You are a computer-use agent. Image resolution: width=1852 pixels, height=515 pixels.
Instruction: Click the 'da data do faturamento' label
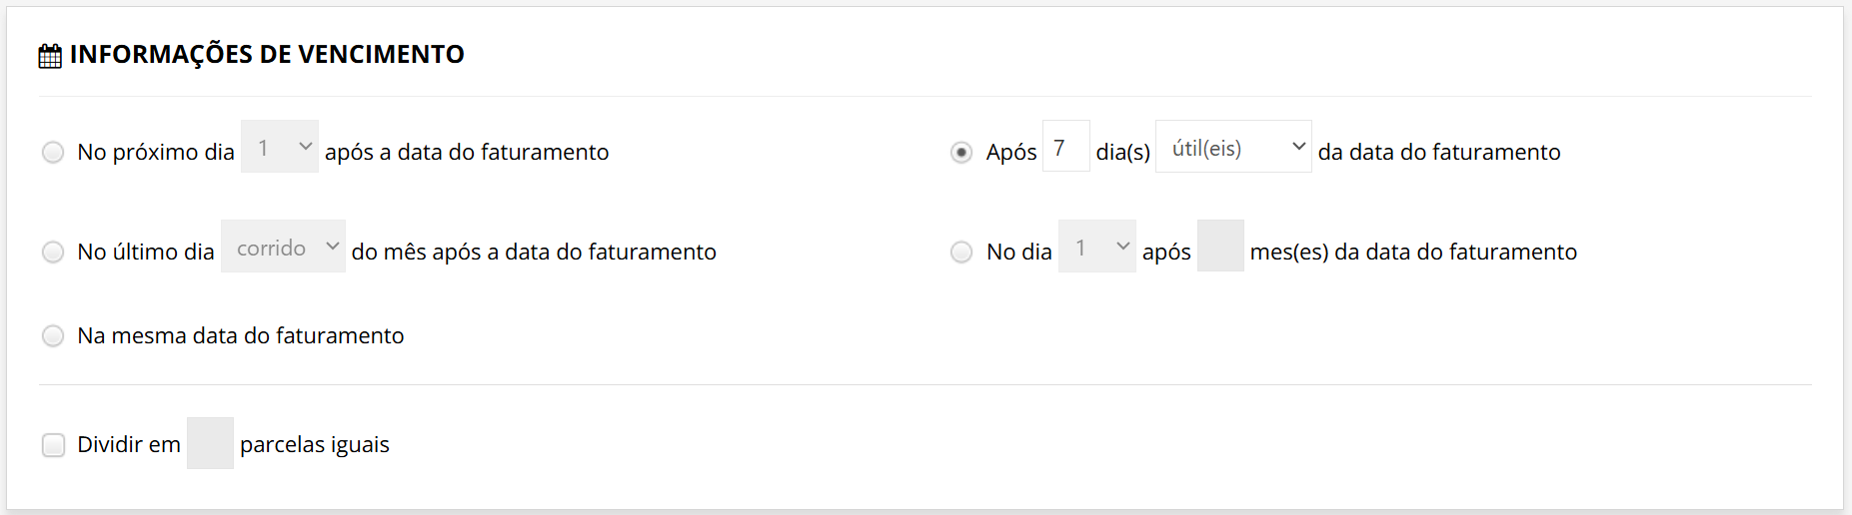[1438, 152]
